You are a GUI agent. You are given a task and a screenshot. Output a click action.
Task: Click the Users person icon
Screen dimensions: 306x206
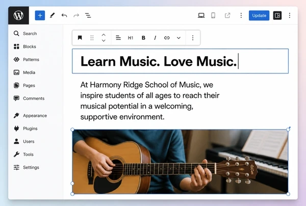[17, 141]
